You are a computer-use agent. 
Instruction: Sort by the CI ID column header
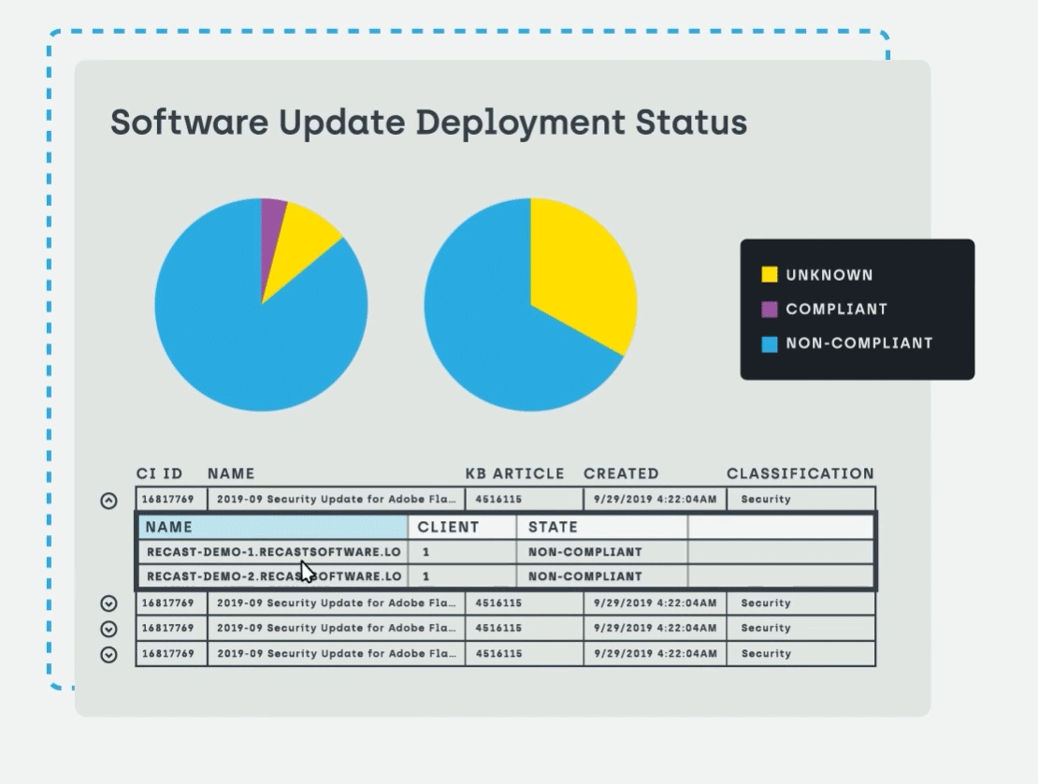coord(159,473)
